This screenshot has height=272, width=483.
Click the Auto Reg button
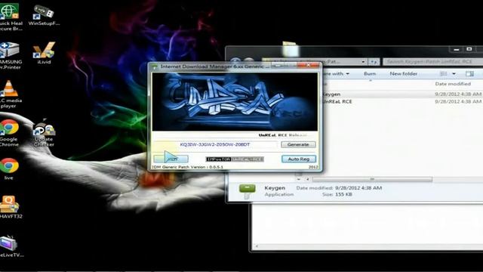point(299,159)
